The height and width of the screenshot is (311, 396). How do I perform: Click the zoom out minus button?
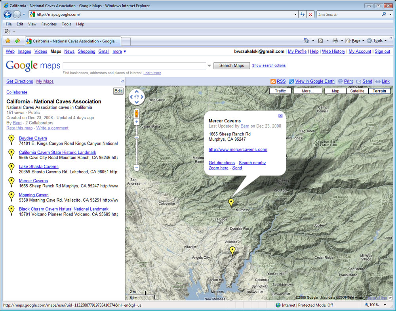click(137, 168)
